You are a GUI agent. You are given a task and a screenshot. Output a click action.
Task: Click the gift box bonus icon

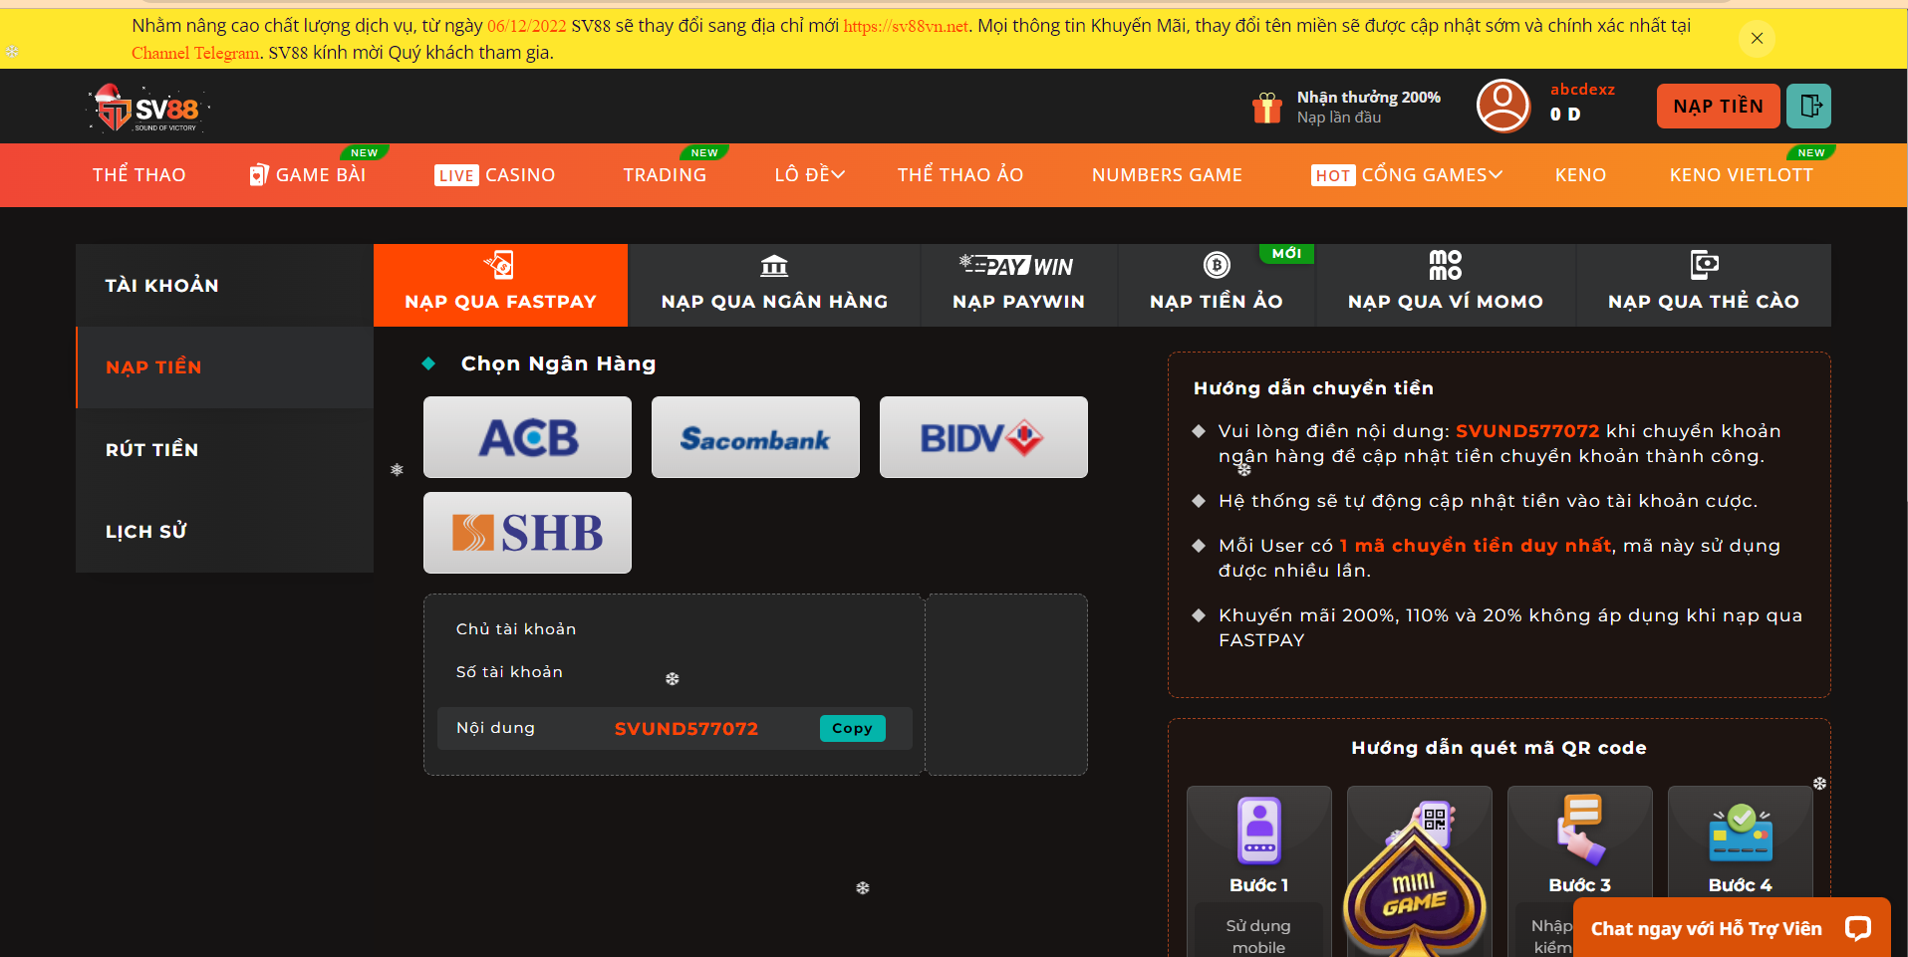point(1266,107)
